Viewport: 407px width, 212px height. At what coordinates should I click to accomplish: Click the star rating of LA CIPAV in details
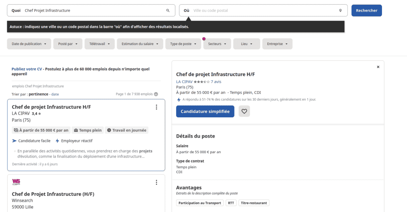coord(202,82)
